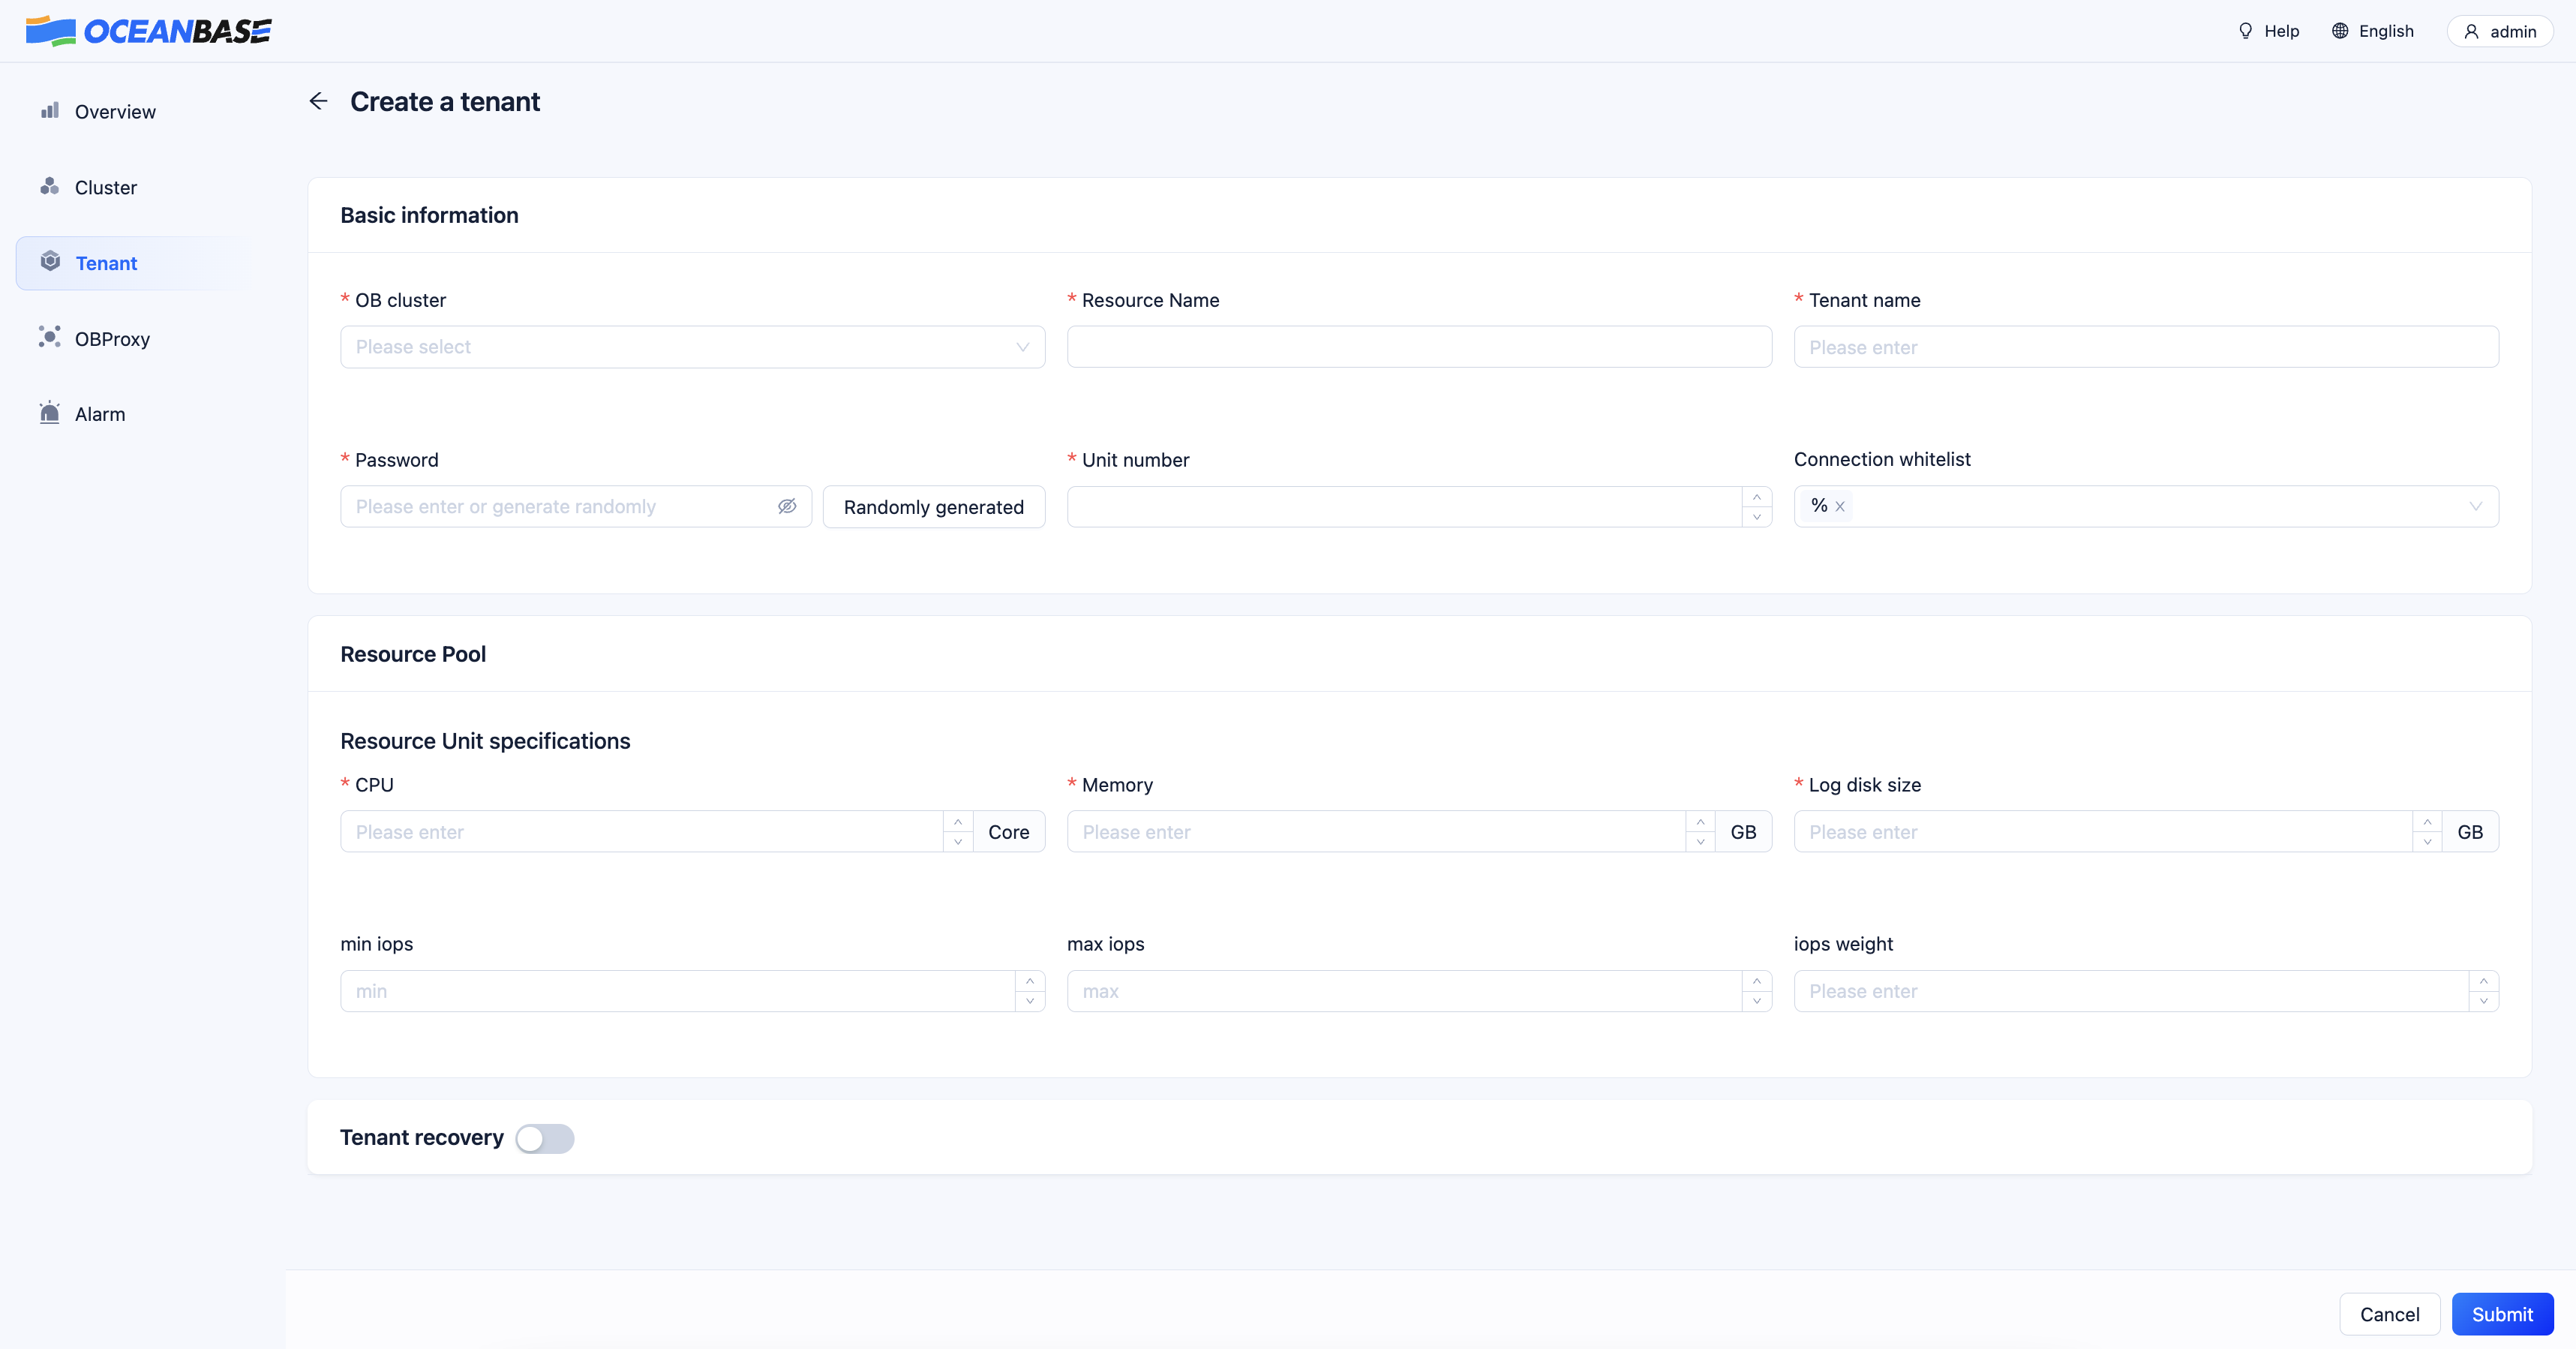Click the Alarm siren icon
The image size is (2576, 1349).
[x=50, y=413]
